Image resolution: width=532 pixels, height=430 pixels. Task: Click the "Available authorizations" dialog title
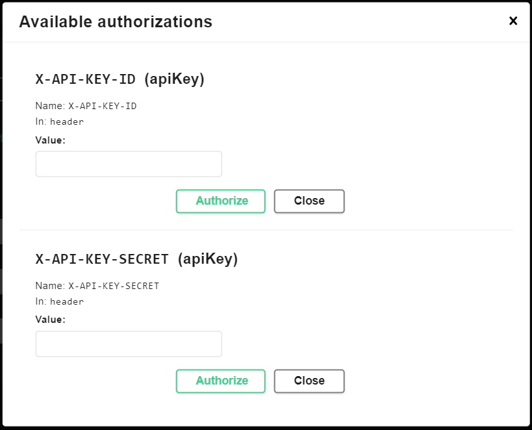coord(116,21)
